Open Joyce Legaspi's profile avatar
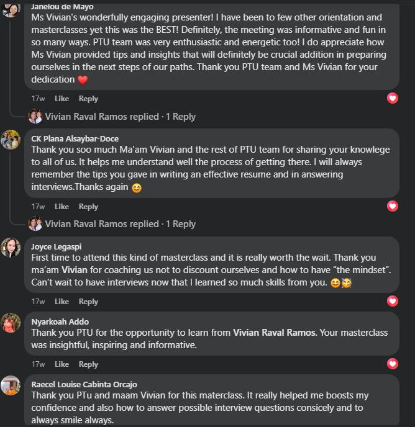The width and height of the screenshot is (415, 427). 10,247
